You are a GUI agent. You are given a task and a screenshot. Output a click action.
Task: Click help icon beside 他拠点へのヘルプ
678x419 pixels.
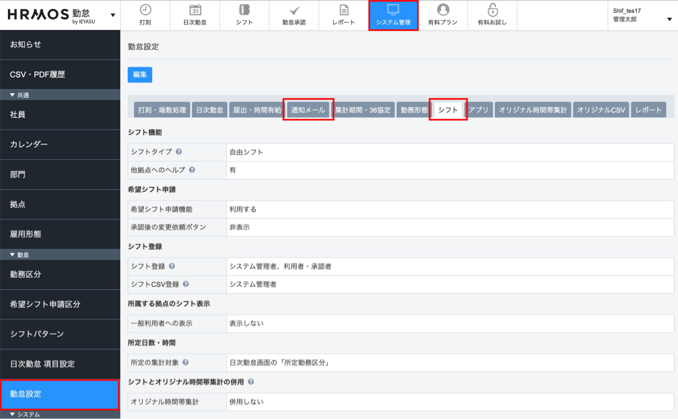click(x=192, y=170)
